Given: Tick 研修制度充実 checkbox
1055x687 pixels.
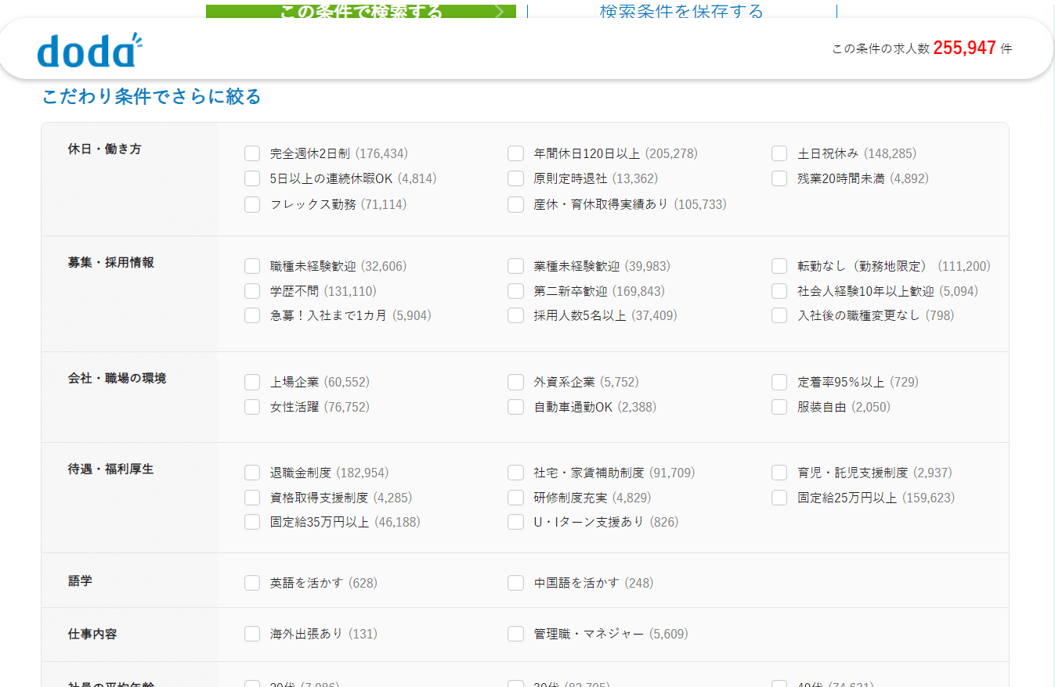Looking at the screenshot, I should click(515, 498).
